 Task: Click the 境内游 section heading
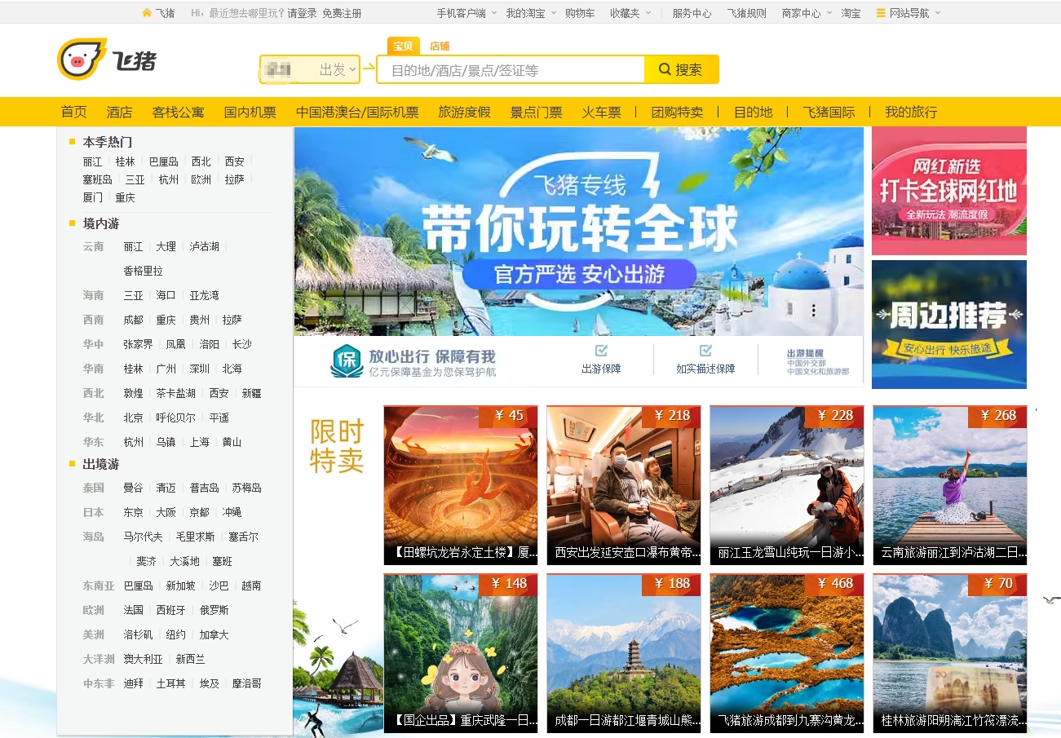[x=101, y=223]
